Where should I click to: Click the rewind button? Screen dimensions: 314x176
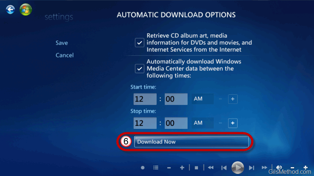point(210,168)
